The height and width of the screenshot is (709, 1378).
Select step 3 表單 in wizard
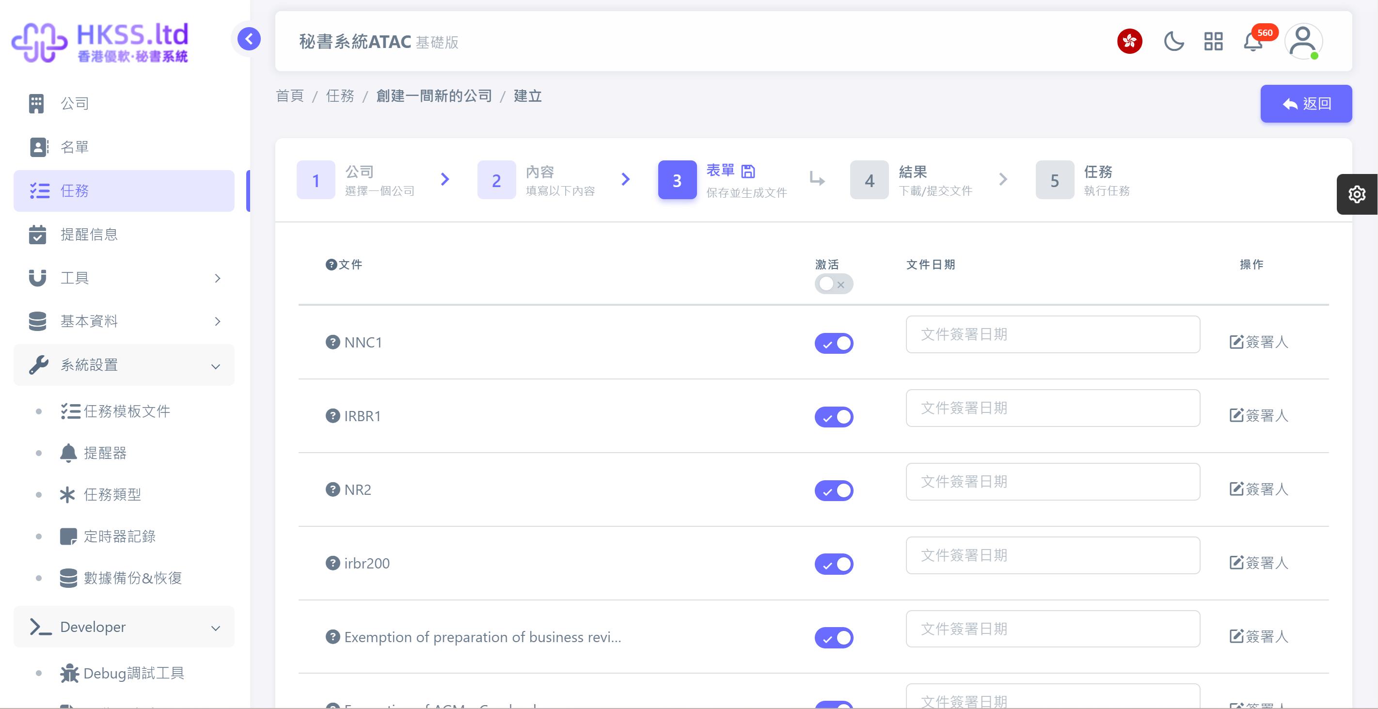coord(723,180)
